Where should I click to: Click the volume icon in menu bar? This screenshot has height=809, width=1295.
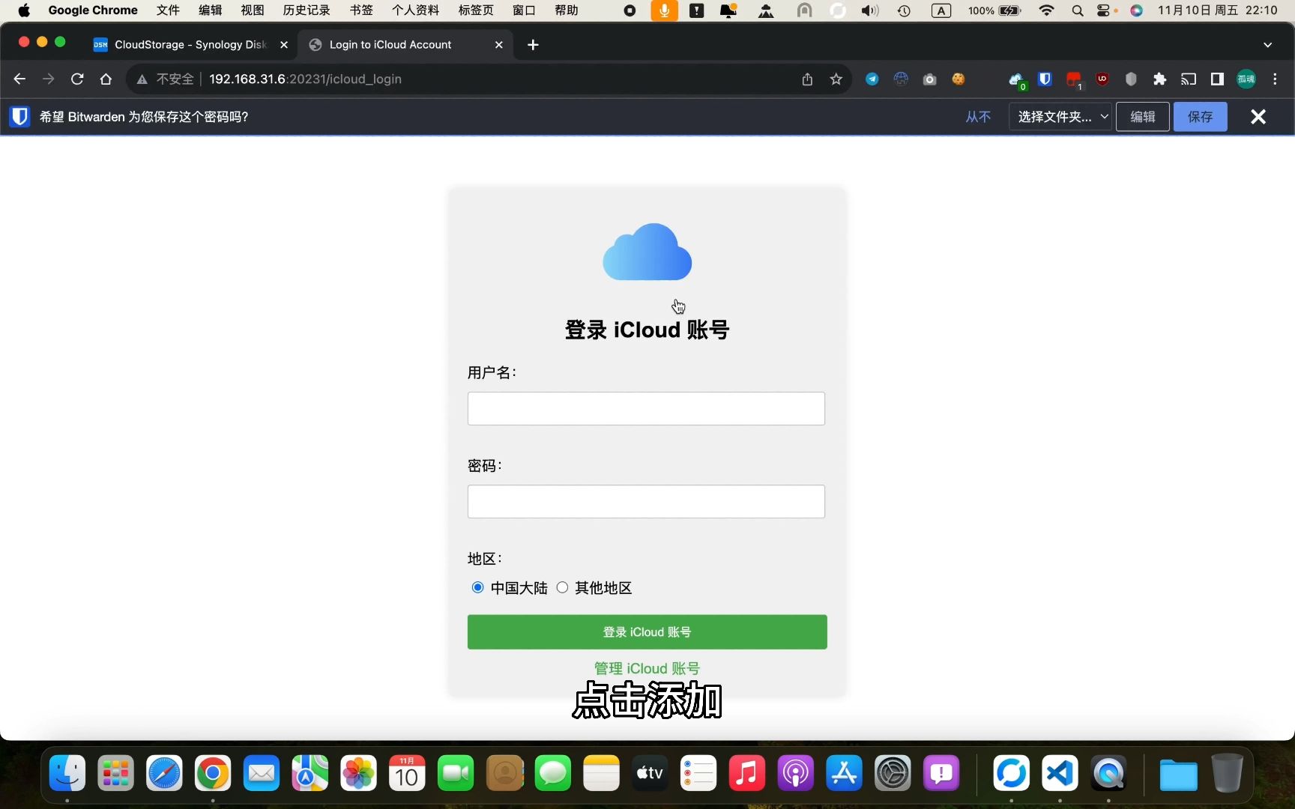click(869, 10)
